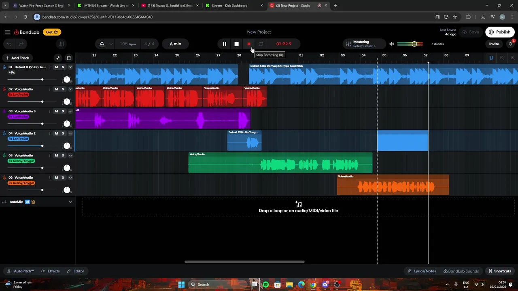
Task: Click the Stop transport button
Action: tap(236, 44)
